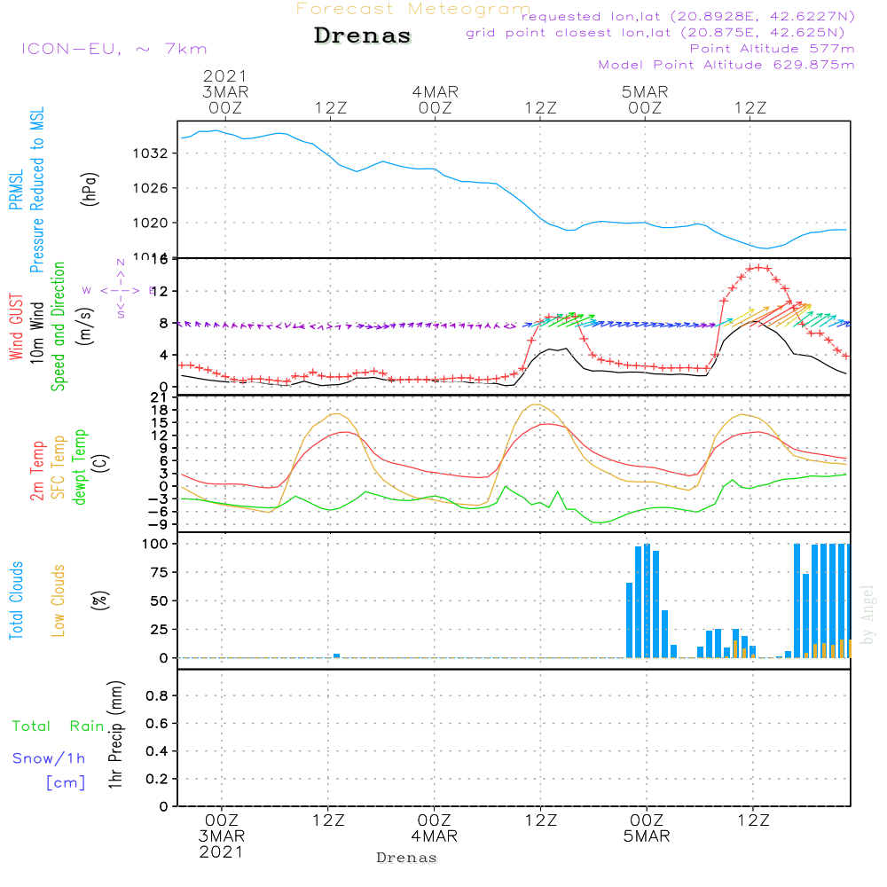Click the 'Total Clouds' blue legend label
The image size is (887, 887).
point(16,600)
